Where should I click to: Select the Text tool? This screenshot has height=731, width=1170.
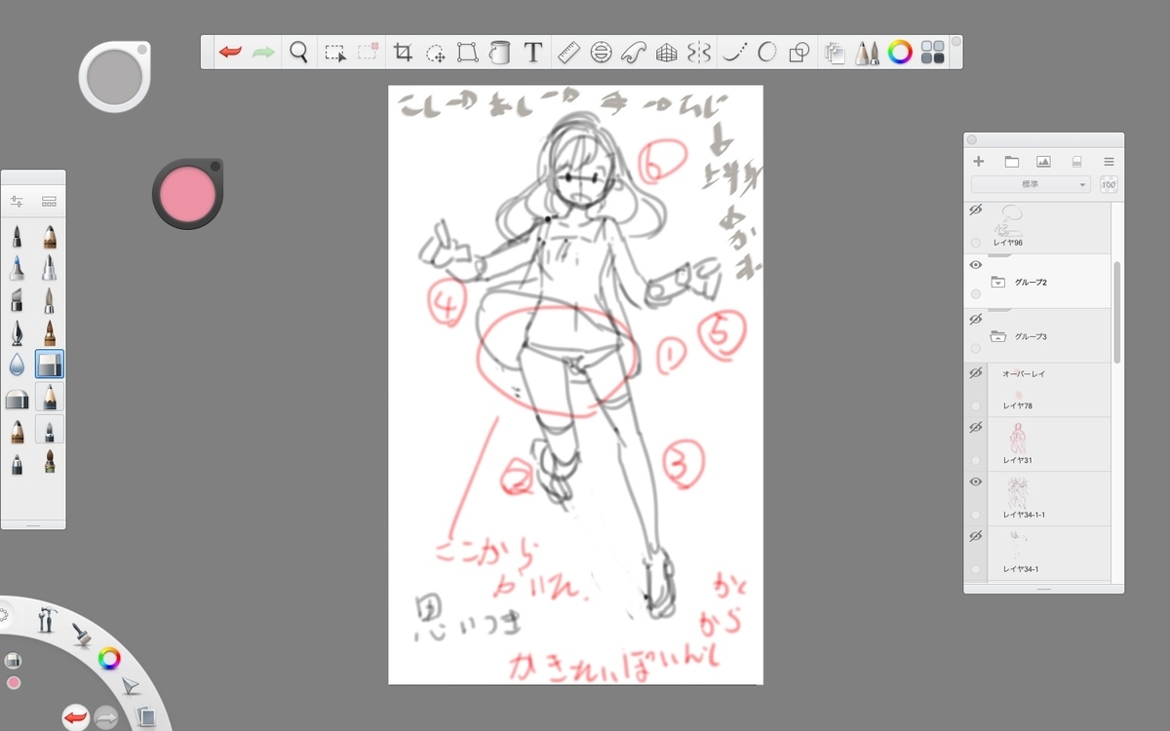pyautogui.click(x=532, y=53)
